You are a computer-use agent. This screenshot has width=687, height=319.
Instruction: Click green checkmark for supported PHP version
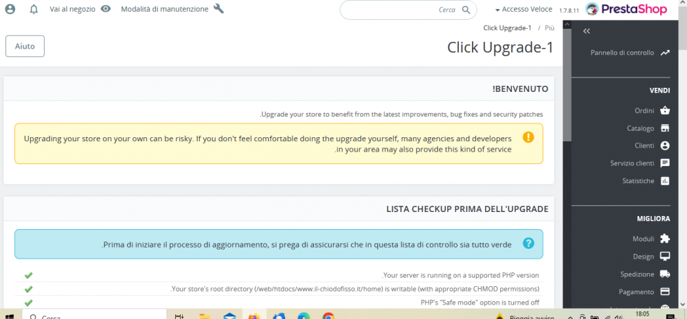click(x=28, y=275)
